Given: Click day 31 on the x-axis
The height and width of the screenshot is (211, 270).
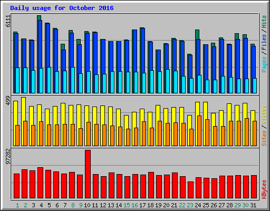Looking at the screenshot, I should (253, 205).
